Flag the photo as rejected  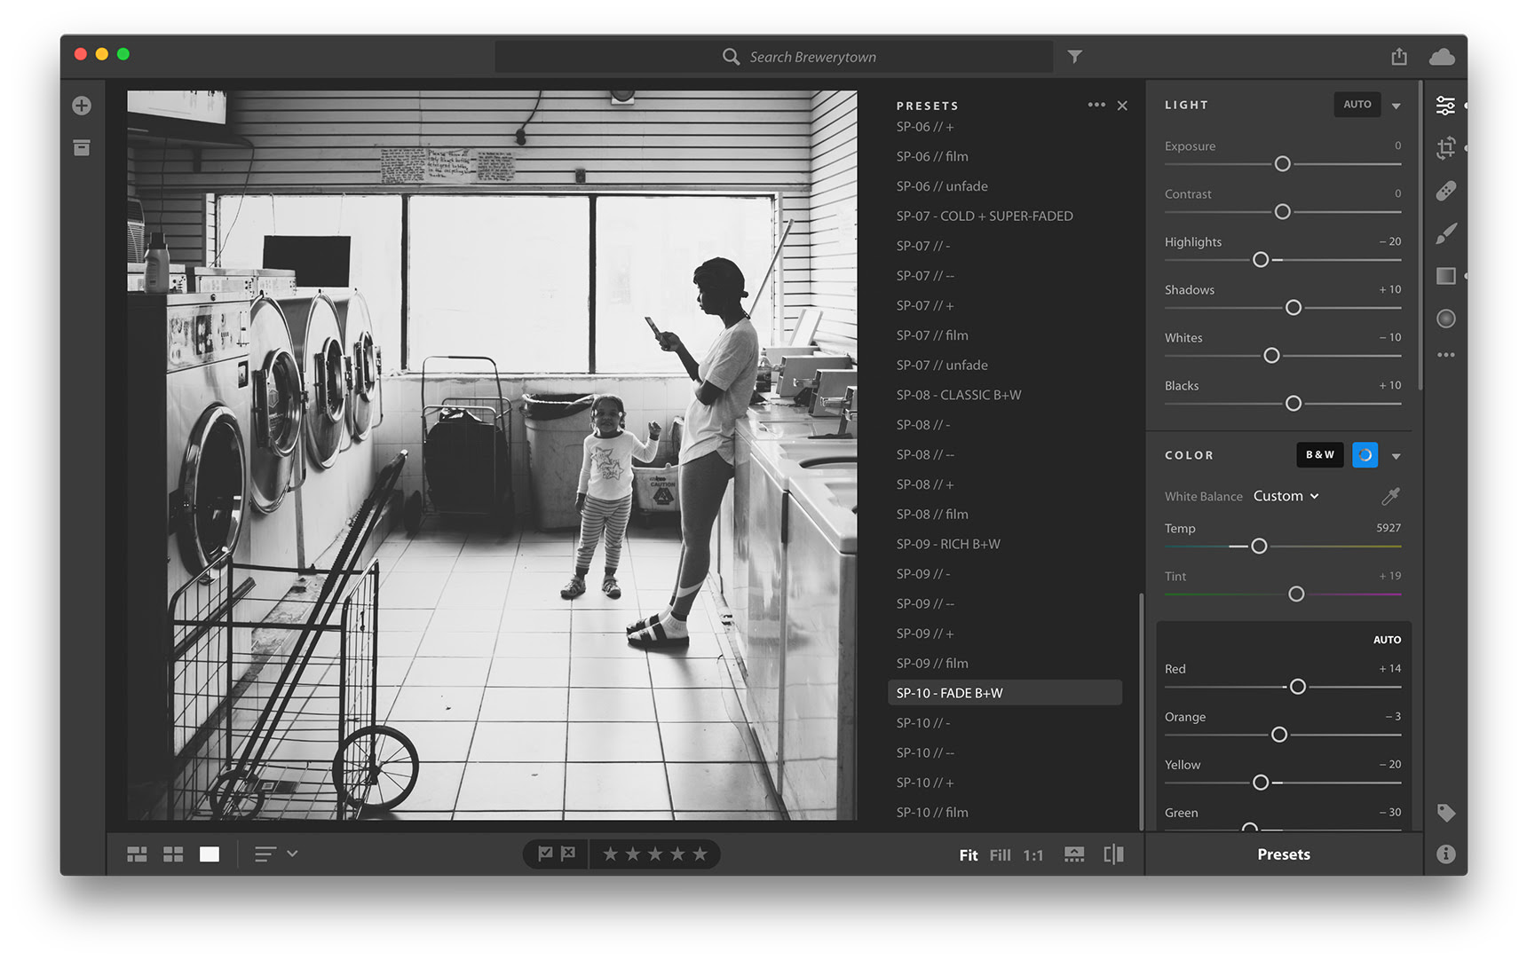pyautogui.click(x=568, y=854)
